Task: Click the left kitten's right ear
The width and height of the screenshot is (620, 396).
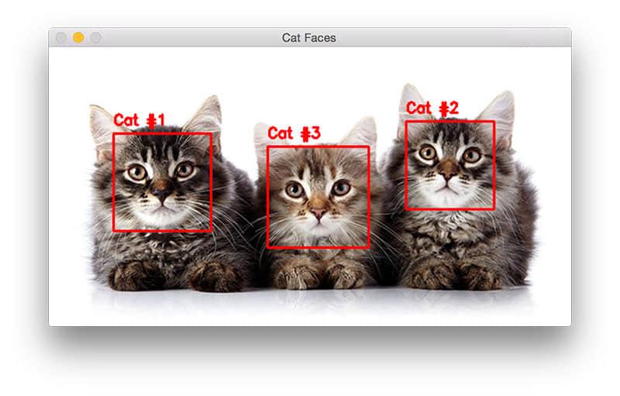Action: click(x=206, y=115)
